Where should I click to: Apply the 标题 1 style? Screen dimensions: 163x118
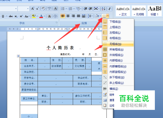tap(155, 11)
